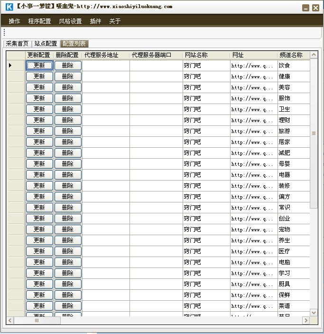
Task: Close the window with the X button
Action: point(316,8)
